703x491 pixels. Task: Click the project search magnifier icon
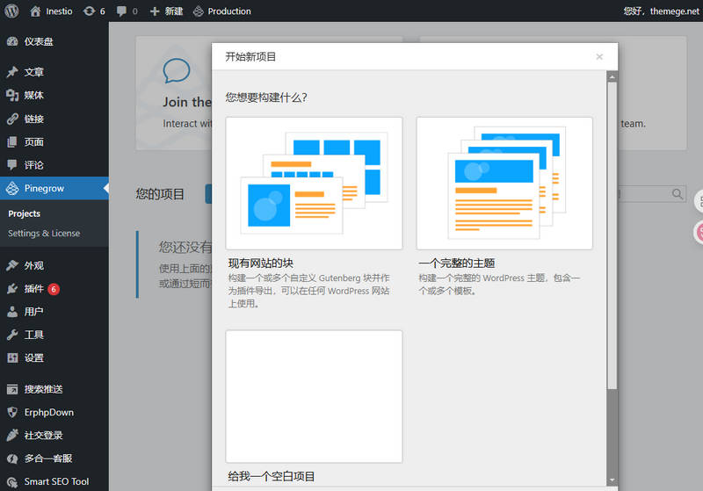point(678,194)
